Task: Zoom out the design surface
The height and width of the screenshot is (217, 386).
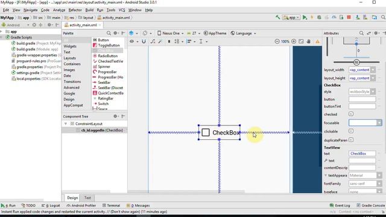Action: pos(277,42)
